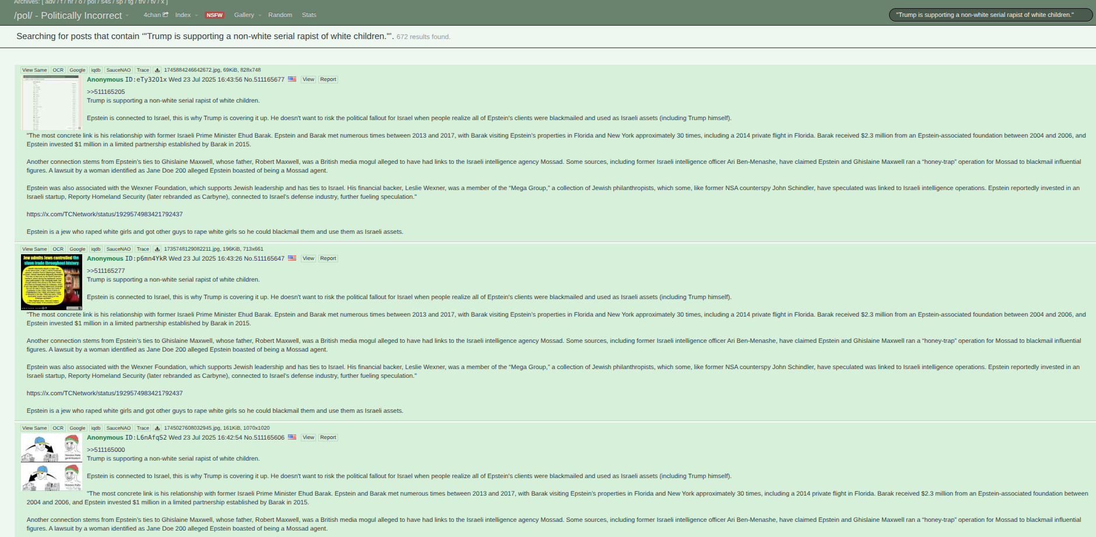Click poster ID p6mn4YkR
Screen dimensions: 1096x537
pyautogui.click(x=146, y=258)
